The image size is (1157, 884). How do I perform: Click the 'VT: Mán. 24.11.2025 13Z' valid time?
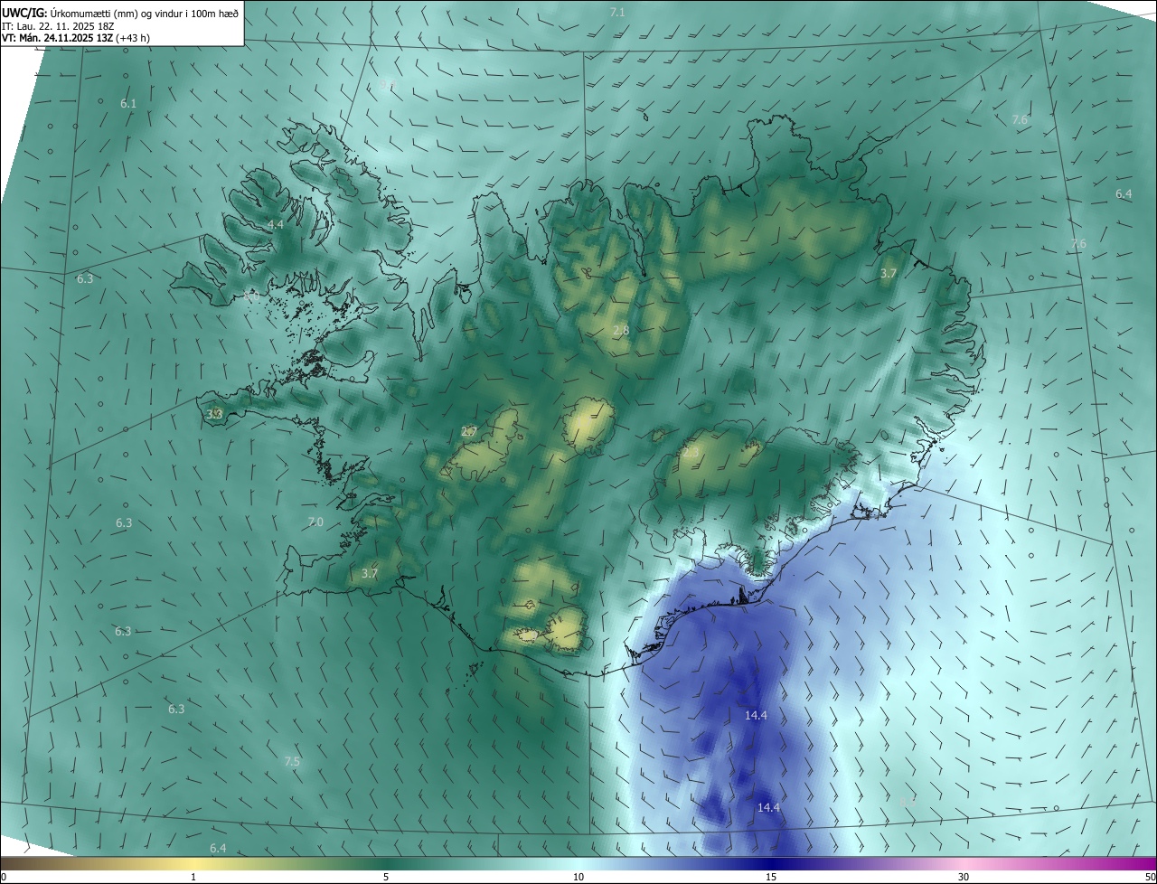56,38
